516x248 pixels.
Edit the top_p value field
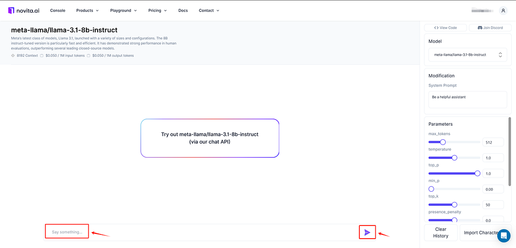(x=493, y=173)
